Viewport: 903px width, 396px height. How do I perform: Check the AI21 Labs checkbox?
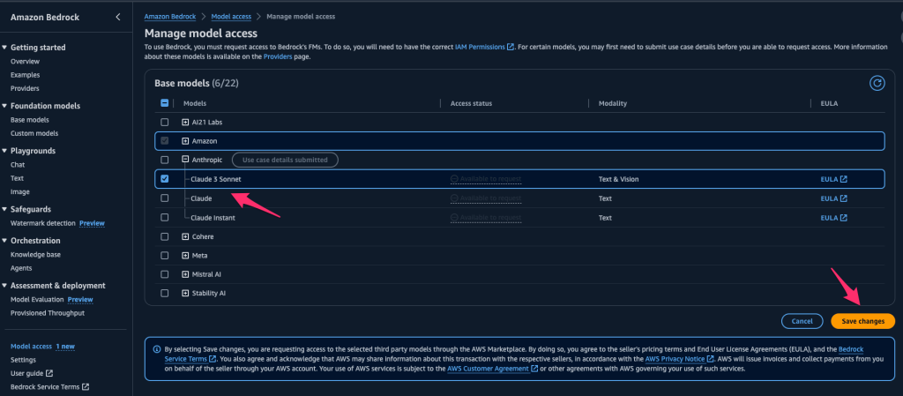point(165,122)
